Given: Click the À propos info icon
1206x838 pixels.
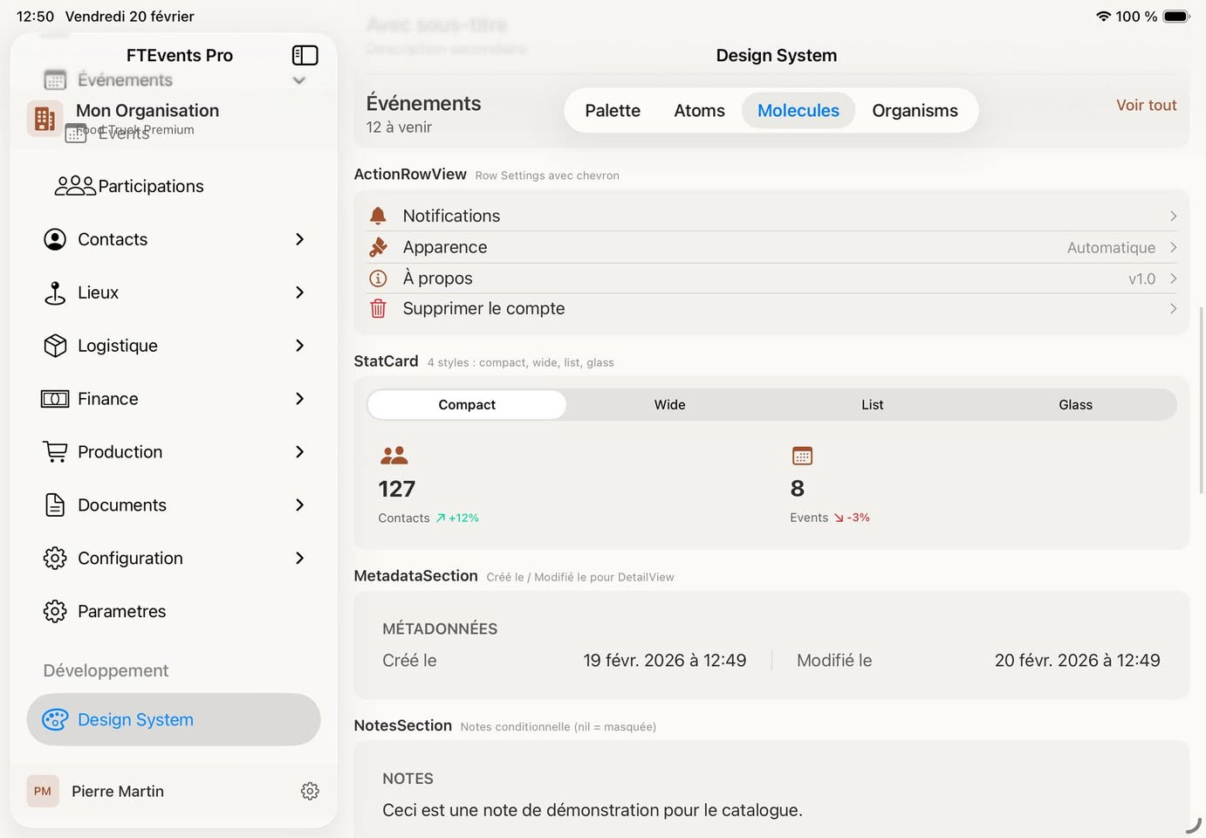Looking at the screenshot, I should [378, 278].
